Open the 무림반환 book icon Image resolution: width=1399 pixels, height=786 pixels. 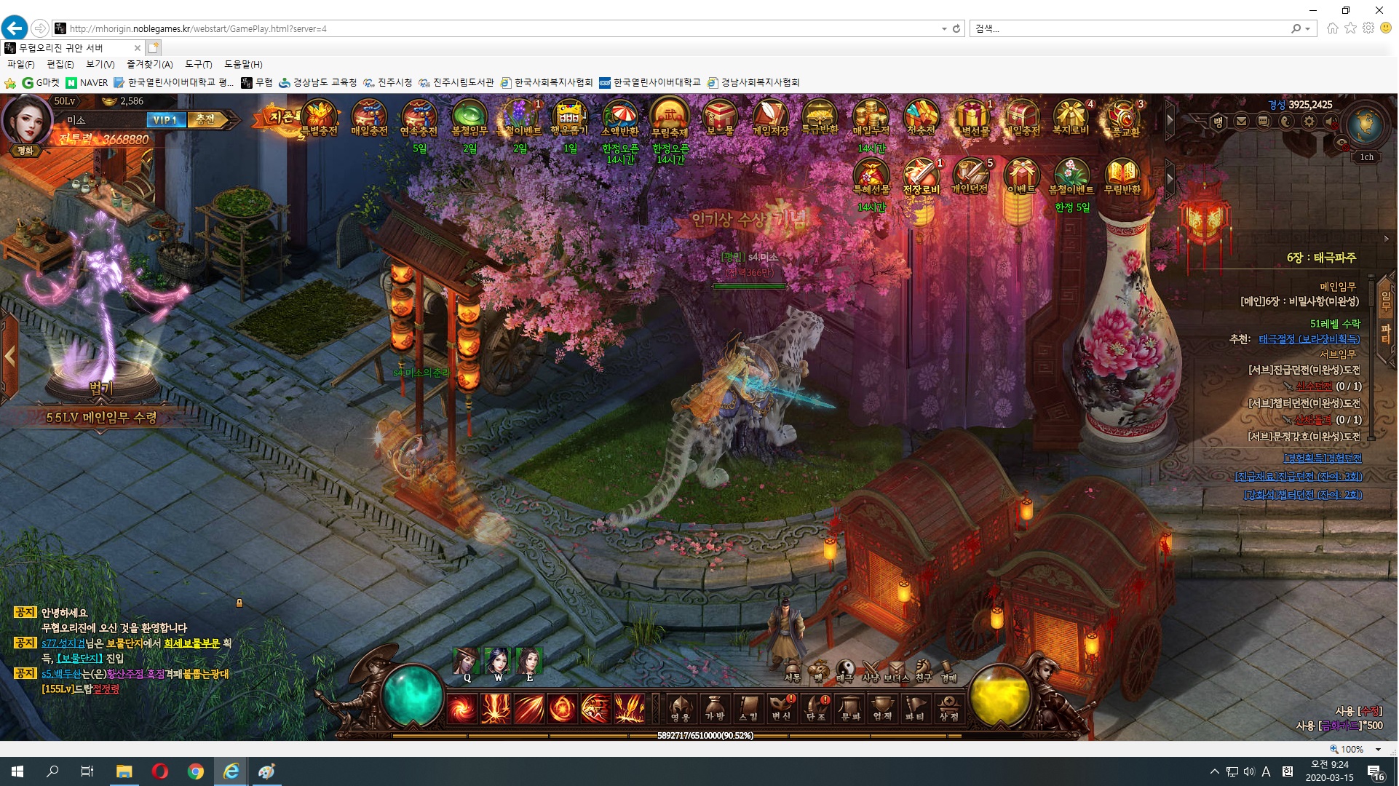pos(1122,178)
